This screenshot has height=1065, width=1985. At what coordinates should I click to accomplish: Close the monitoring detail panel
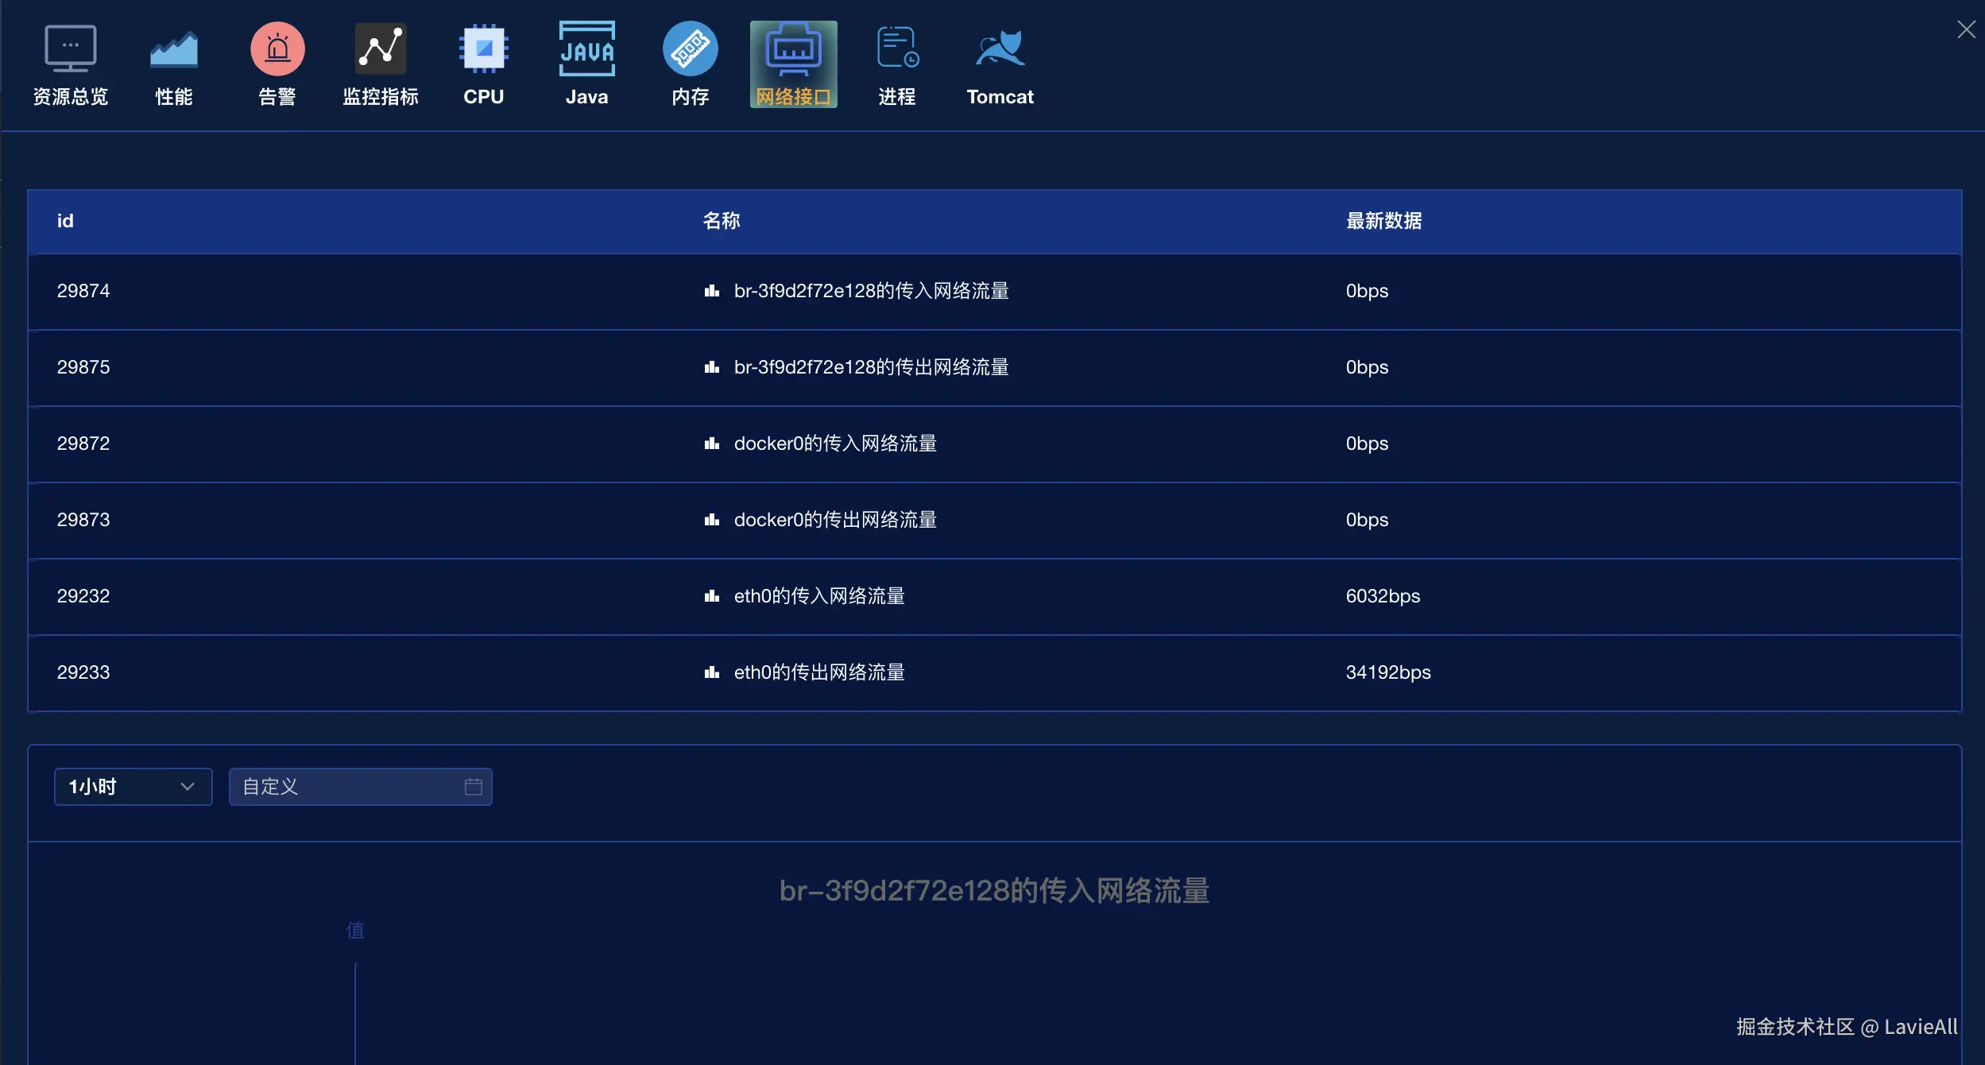(1966, 29)
